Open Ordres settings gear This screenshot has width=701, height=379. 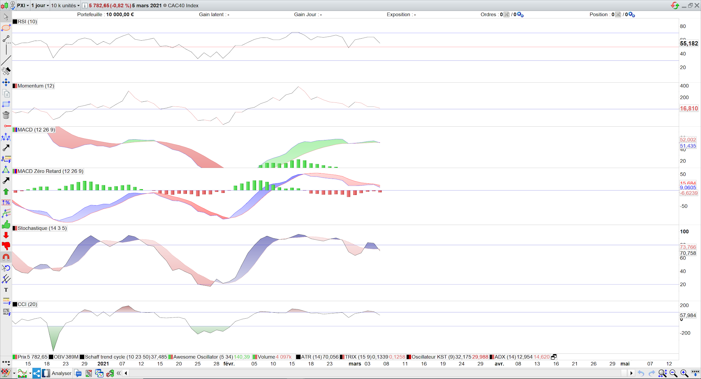[x=520, y=14]
